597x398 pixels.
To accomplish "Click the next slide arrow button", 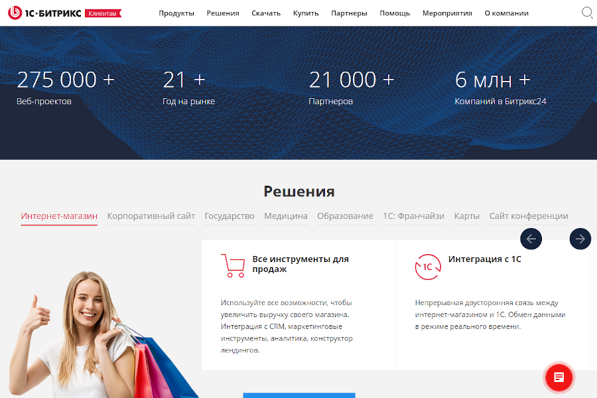I will pyautogui.click(x=580, y=239).
